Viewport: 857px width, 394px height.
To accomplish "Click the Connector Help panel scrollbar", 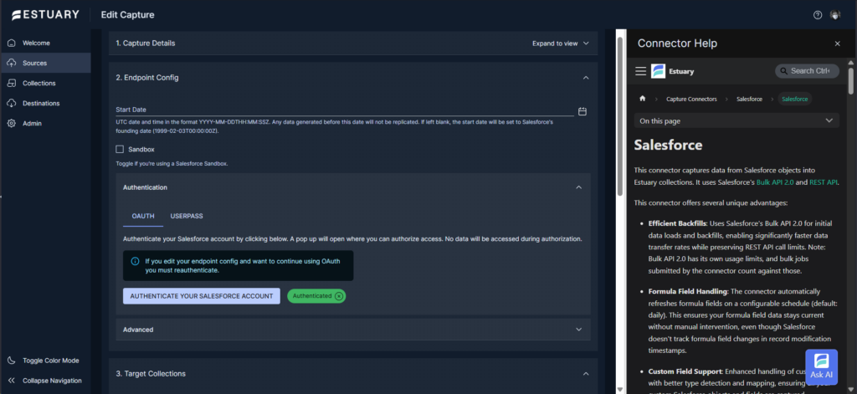I will [x=850, y=80].
